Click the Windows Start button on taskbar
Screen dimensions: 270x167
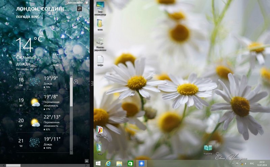pyautogui.click(x=98, y=163)
